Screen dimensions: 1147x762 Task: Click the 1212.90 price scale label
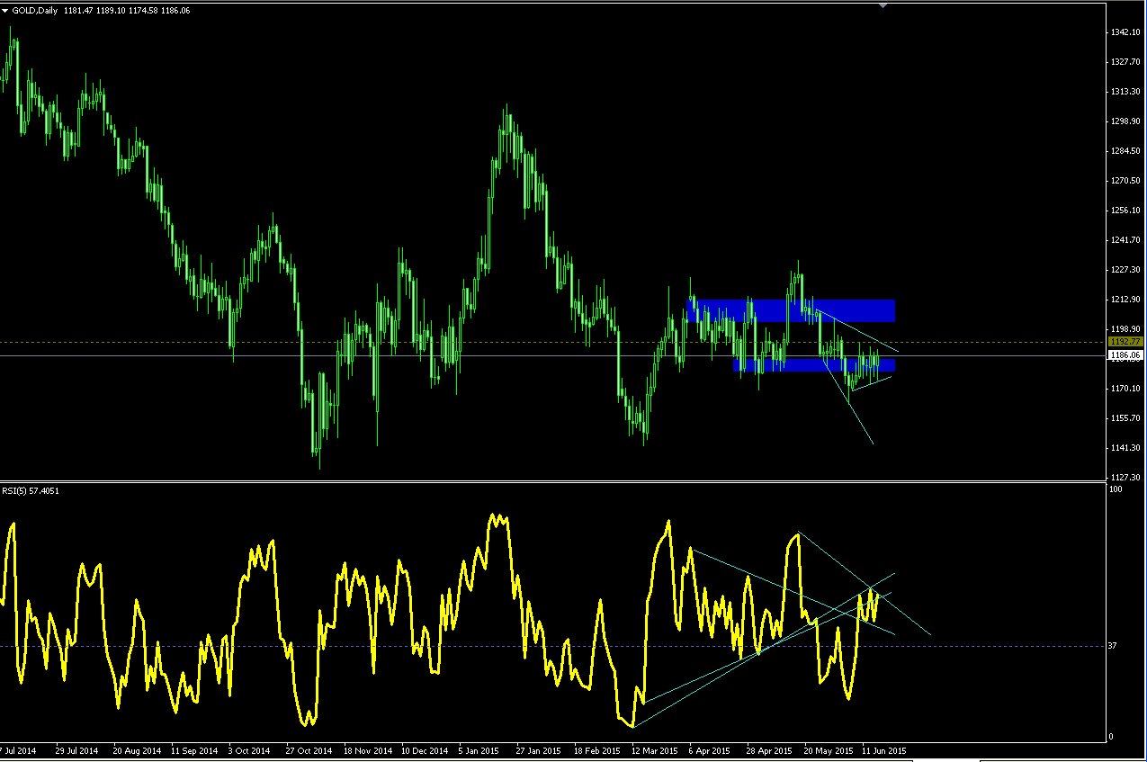(x=1125, y=300)
